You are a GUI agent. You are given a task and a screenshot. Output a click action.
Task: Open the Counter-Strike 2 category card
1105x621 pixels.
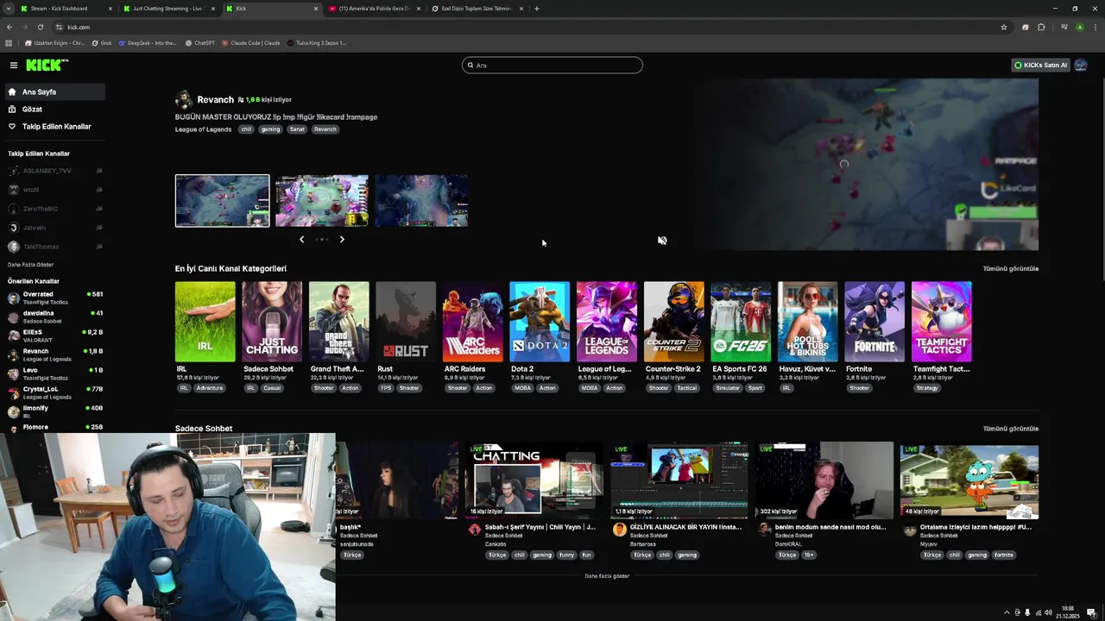coord(673,322)
